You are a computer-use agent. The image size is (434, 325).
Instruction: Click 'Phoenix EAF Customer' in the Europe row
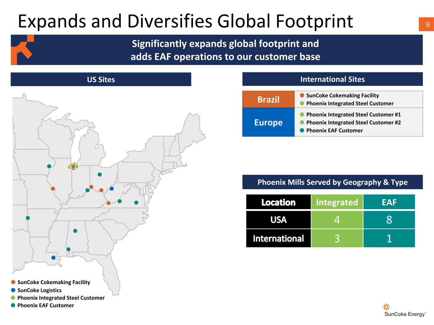point(334,130)
